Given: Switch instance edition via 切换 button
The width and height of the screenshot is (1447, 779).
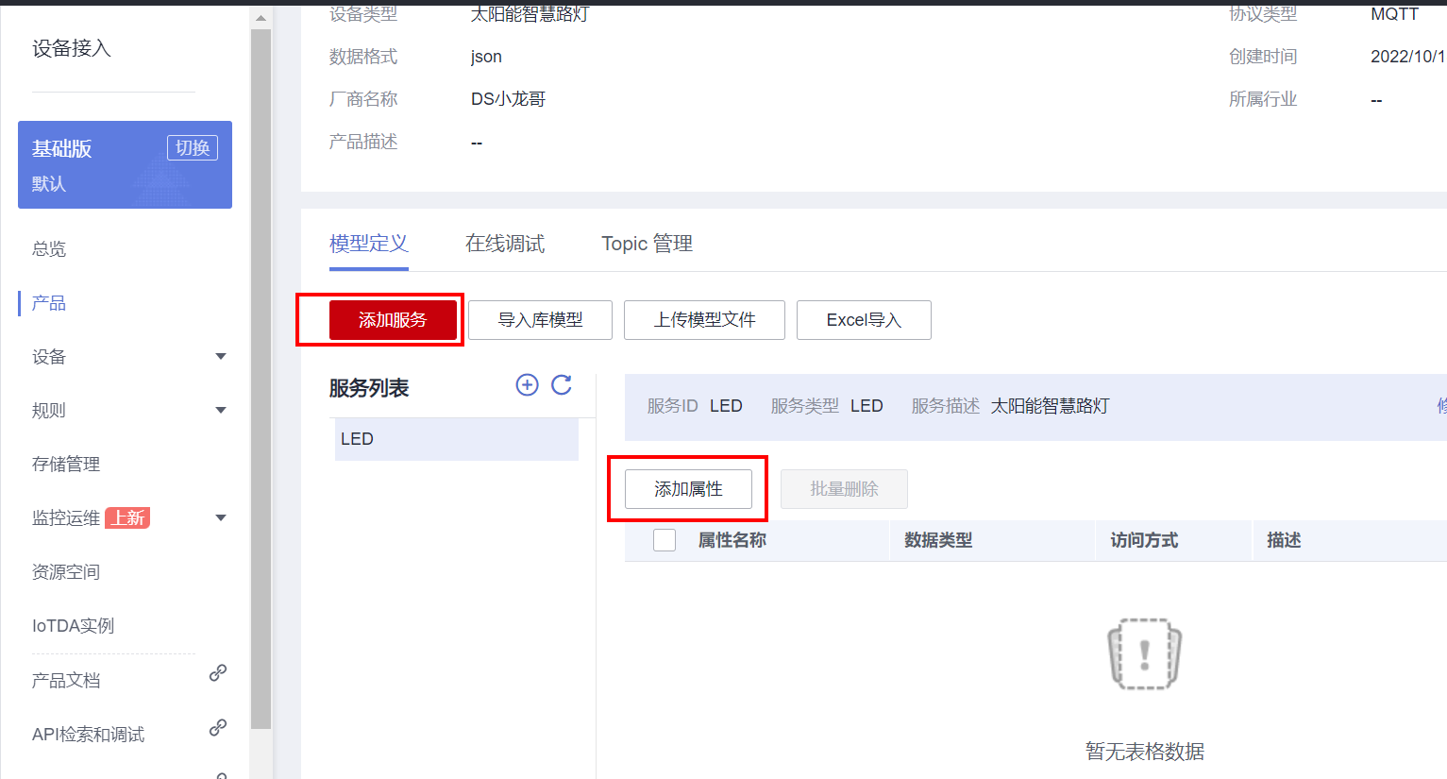Looking at the screenshot, I should (193, 148).
